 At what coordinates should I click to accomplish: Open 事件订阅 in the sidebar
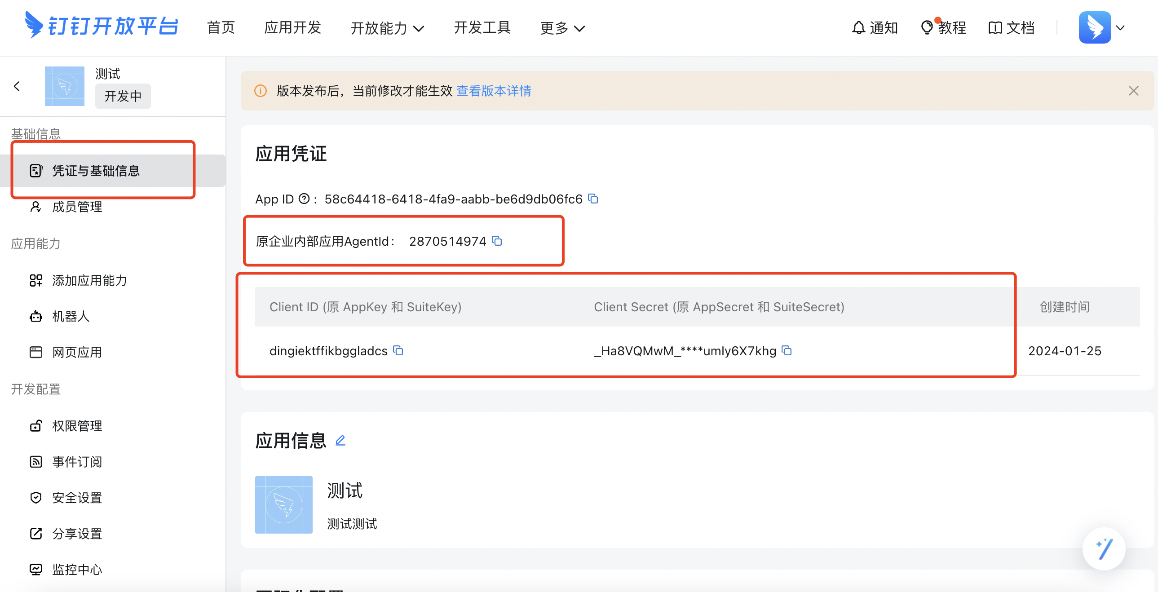(x=77, y=462)
